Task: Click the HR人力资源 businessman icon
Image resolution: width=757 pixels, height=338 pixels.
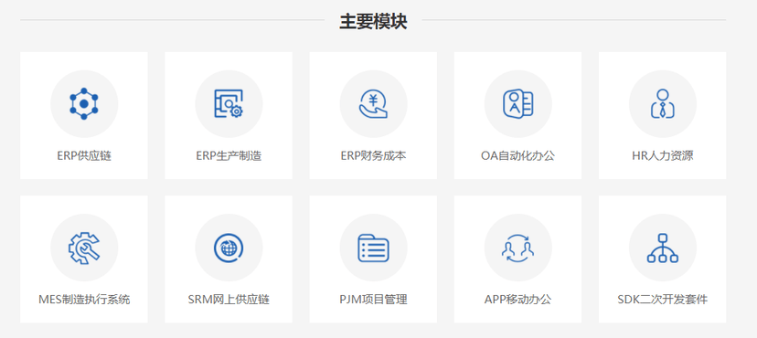Action: (x=662, y=103)
